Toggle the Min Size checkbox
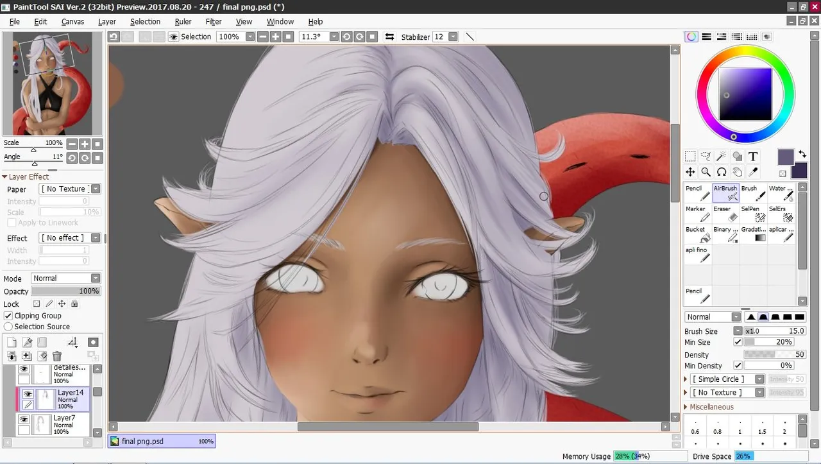This screenshot has height=464, width=821. [738, 342]
